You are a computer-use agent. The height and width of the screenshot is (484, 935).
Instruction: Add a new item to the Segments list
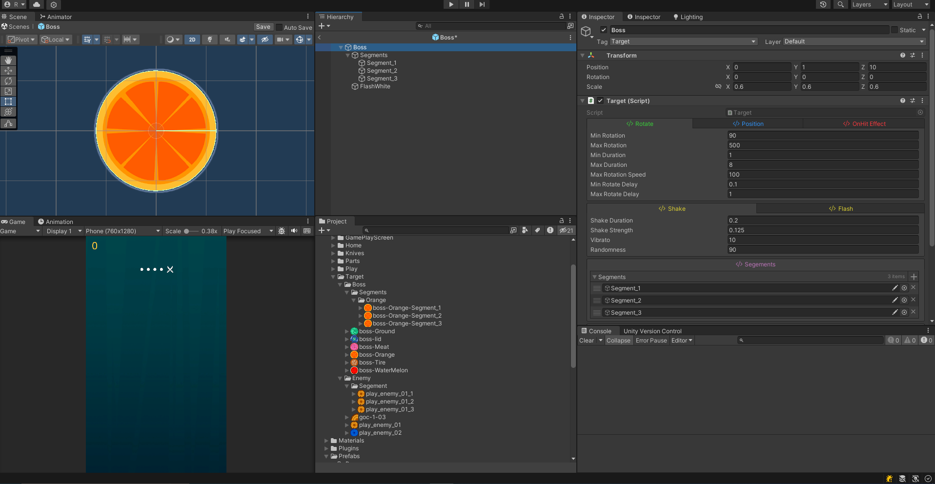pyautogui.click(x=914, y=277)
